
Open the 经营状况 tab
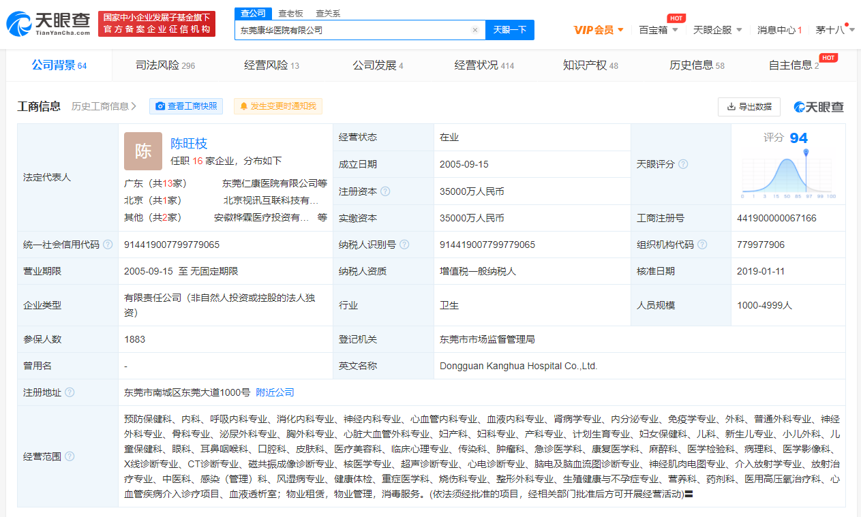pos(484,65)
